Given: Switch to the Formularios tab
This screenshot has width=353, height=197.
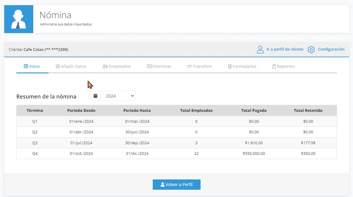Looking at the screenshot, I should 242,66.
